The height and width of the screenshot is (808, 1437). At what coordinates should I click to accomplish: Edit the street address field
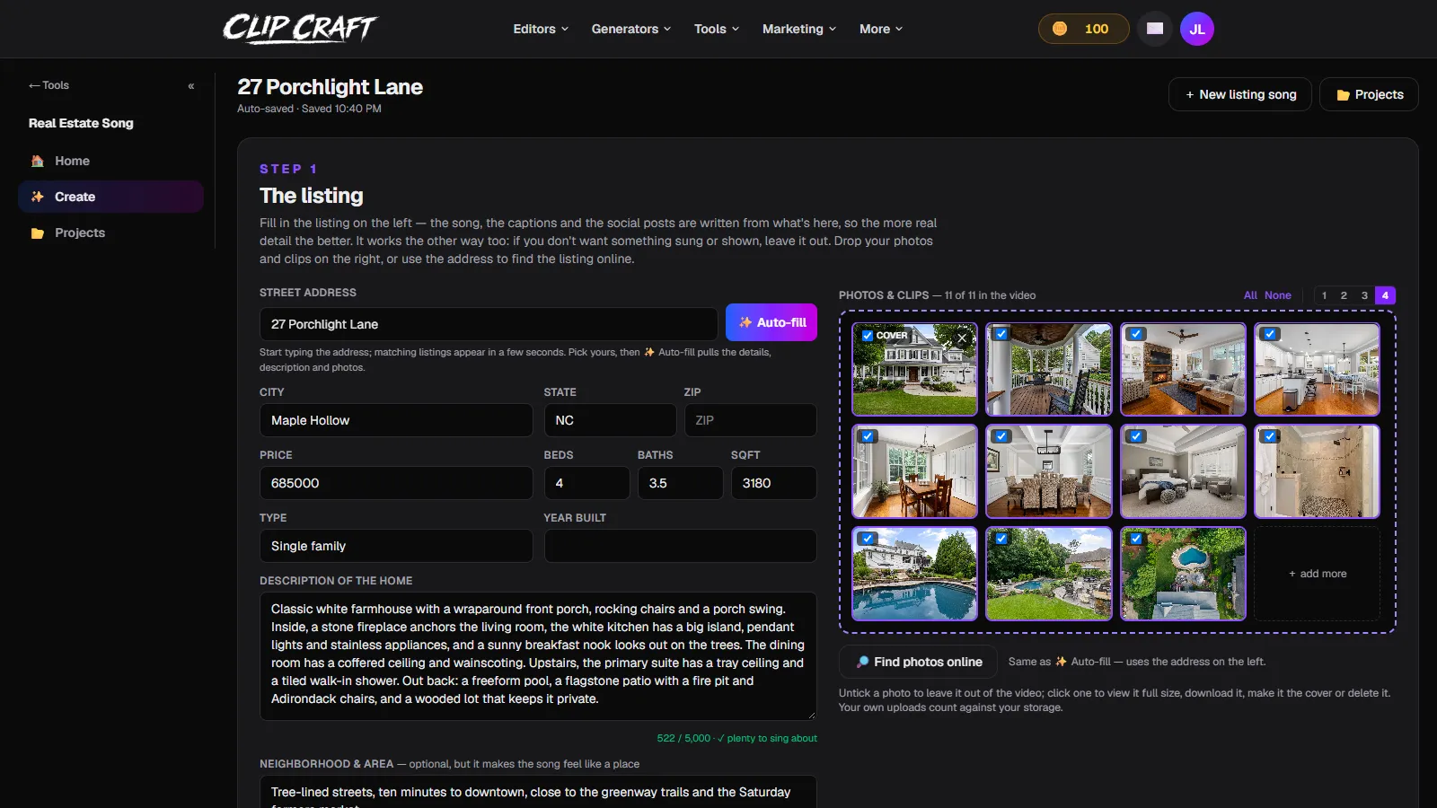489,324
